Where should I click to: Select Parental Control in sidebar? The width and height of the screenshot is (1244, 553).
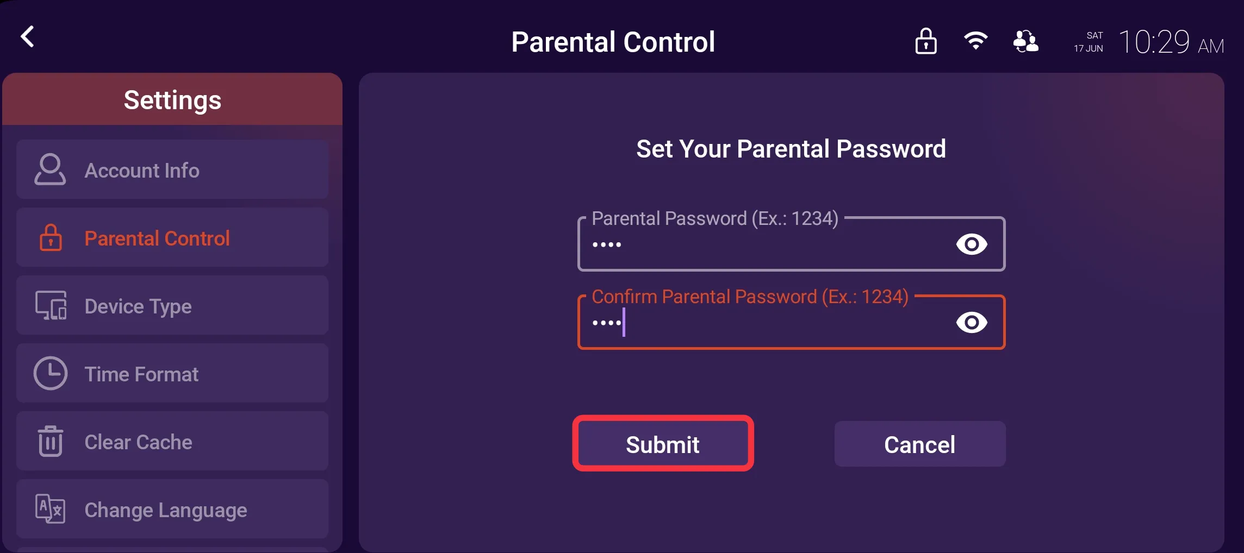(x=172, y=237)
